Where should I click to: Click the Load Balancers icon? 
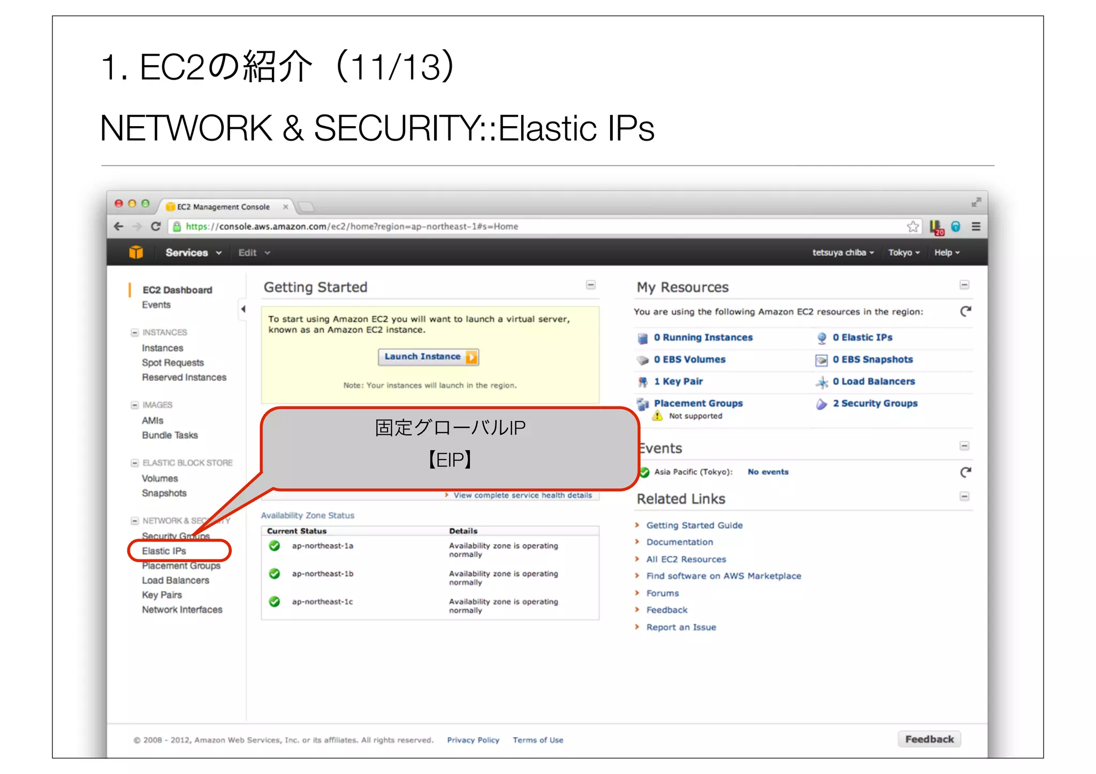pyautogui.click(x=821, y=382)
